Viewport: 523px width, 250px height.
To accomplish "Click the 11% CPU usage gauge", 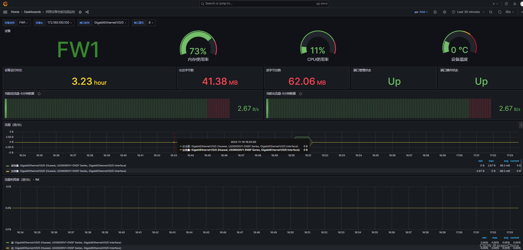I will 318,43.
